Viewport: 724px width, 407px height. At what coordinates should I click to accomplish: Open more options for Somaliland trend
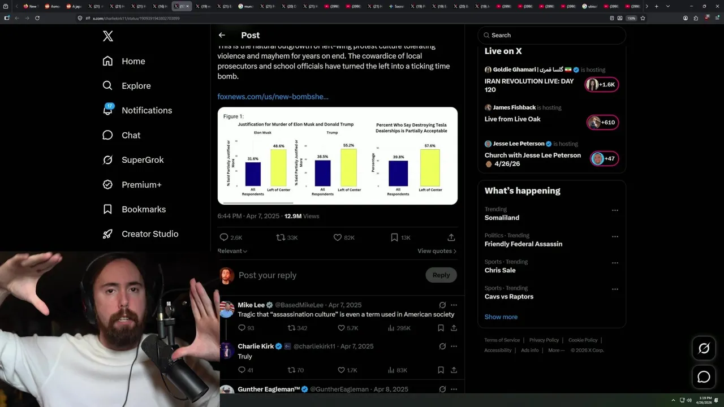tap(615, 210)
